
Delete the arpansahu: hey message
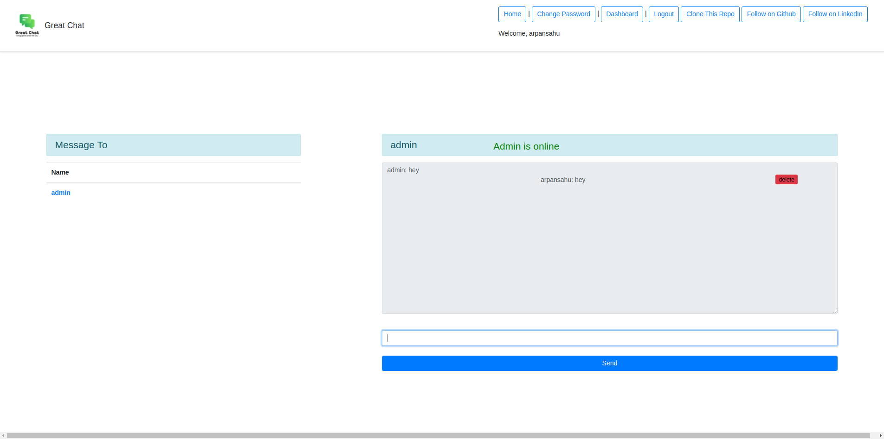tap(786, 180)
